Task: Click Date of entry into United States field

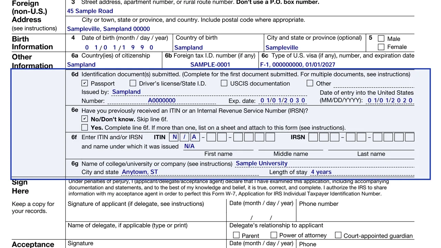Action: (390, 101)
